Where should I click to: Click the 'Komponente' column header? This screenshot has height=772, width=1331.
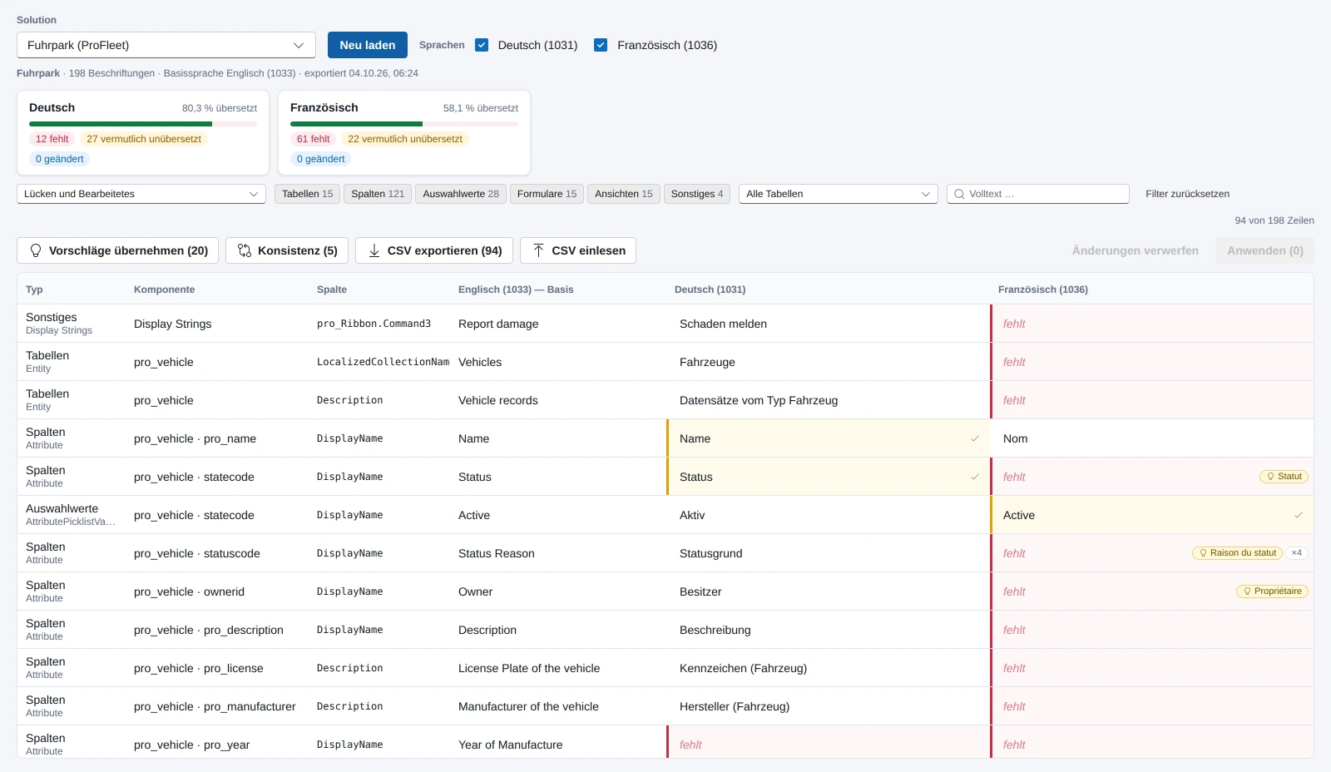[165, 289]
